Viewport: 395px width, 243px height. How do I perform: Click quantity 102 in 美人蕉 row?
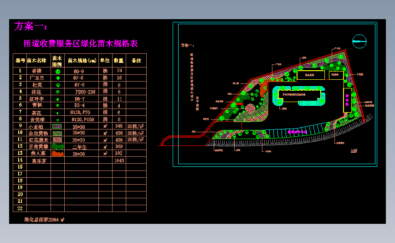[x=118, y=153]
